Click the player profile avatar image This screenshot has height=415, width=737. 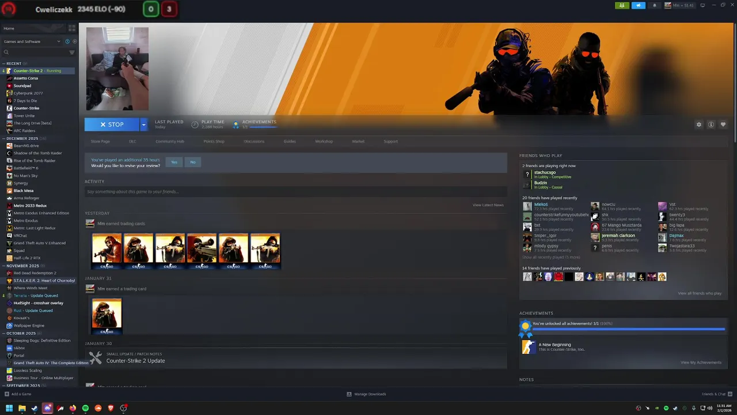coord(117,69)
